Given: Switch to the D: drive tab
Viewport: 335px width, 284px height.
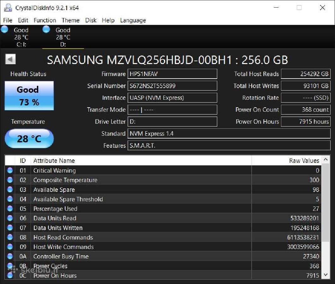Looking at the screenshot, I should click(63, 37).
